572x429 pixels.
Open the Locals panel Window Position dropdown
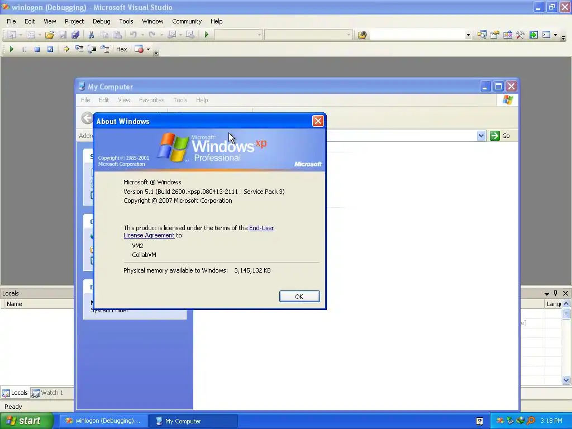click(546, 293)
